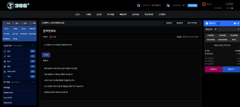Image resolution: width=240 pixels, height=107 pixels.
Task: Click 자유게시판 in the blue sidebar grid
Action: [24, 34]
